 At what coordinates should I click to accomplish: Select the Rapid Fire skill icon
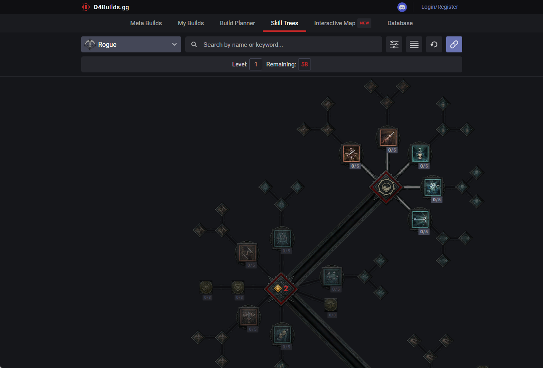click(332, 277)
